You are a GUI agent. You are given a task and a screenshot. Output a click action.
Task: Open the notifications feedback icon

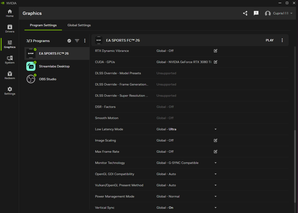tap(256, 13)
